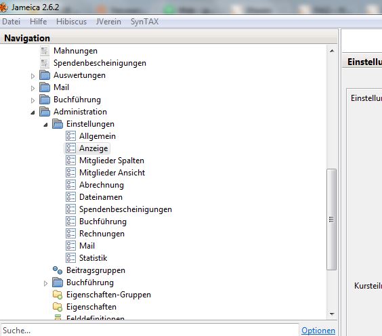Click the Dateinamen settings icon
The image size is (382, 336).
click(70, 197)
